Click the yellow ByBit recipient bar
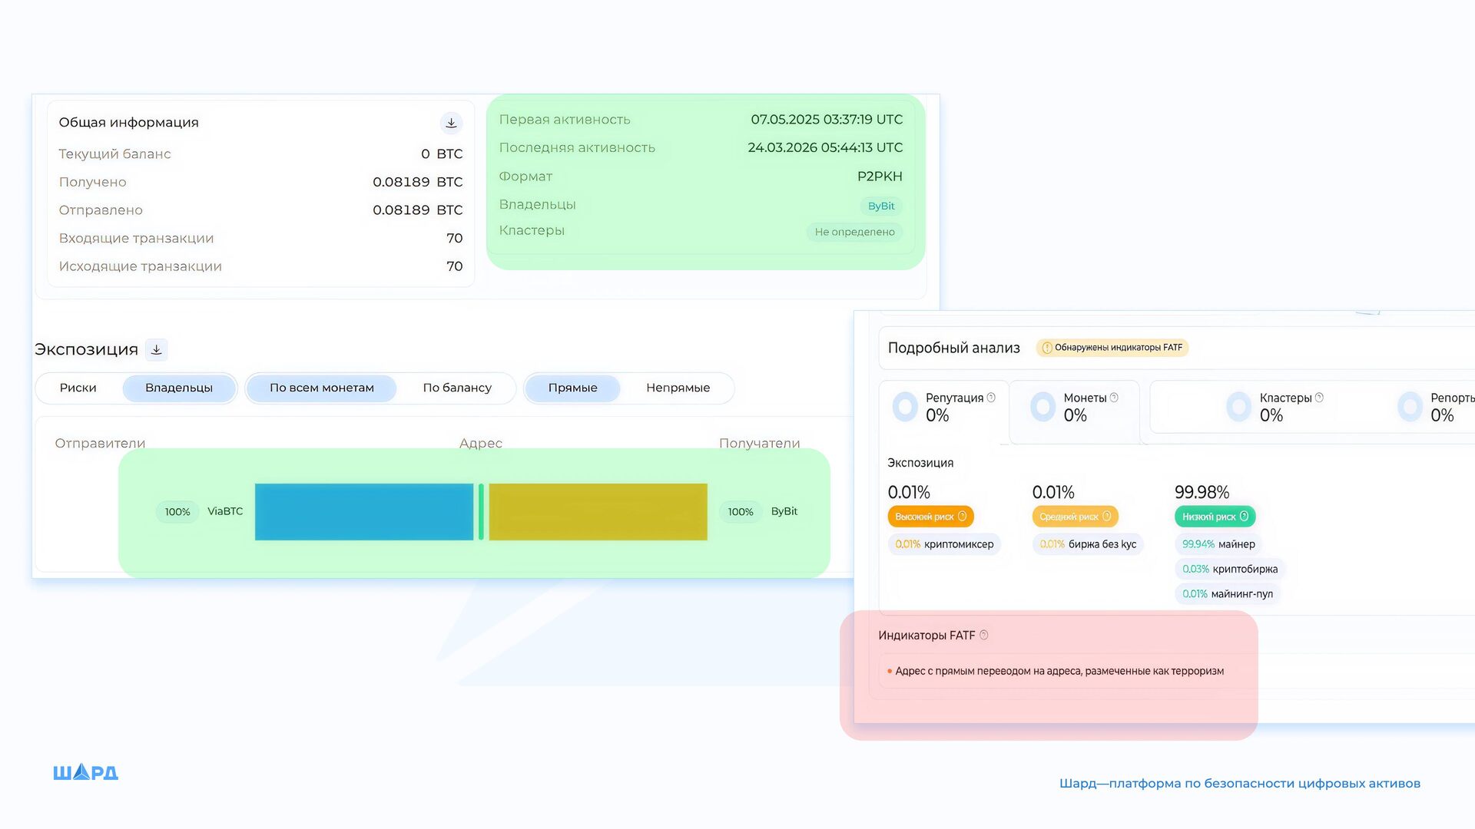Viewport: 1475px width, 829px height. click(x=598, y=512)
